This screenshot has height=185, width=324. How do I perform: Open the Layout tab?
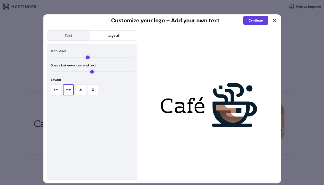[113, 35]
